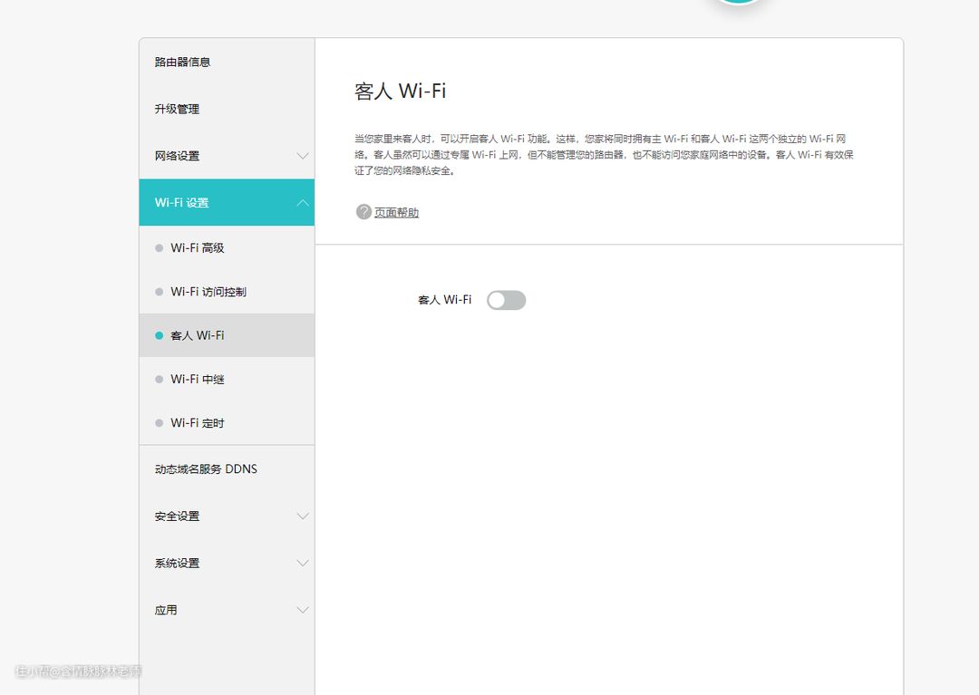
Task: Expand the 系统设置 chevron arrow
Action: coord(303,564)
